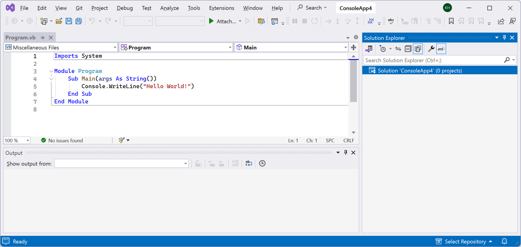Click the browser window toolbar icon

tap(274, 21)
